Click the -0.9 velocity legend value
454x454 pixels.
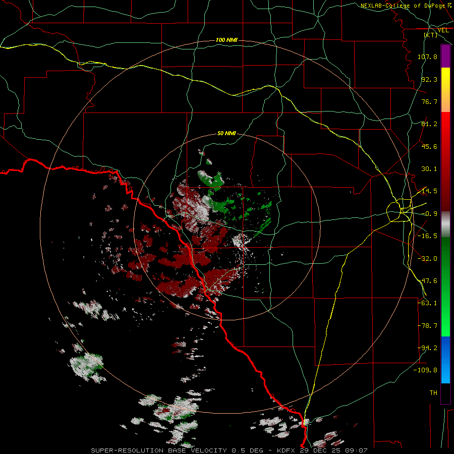pos(429,214)
